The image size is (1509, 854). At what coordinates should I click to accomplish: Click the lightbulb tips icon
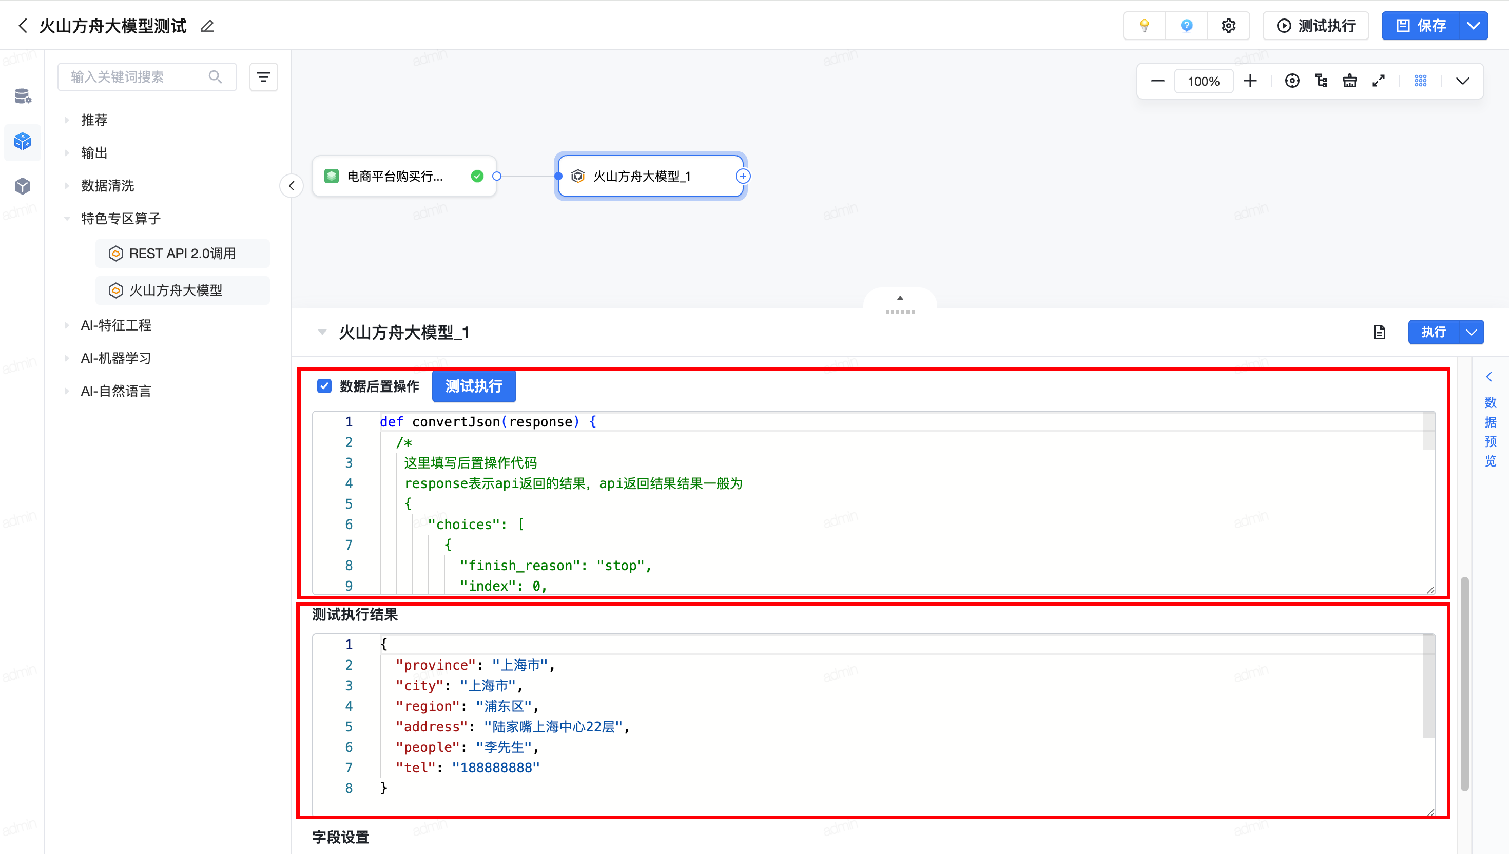[1144, 26]
